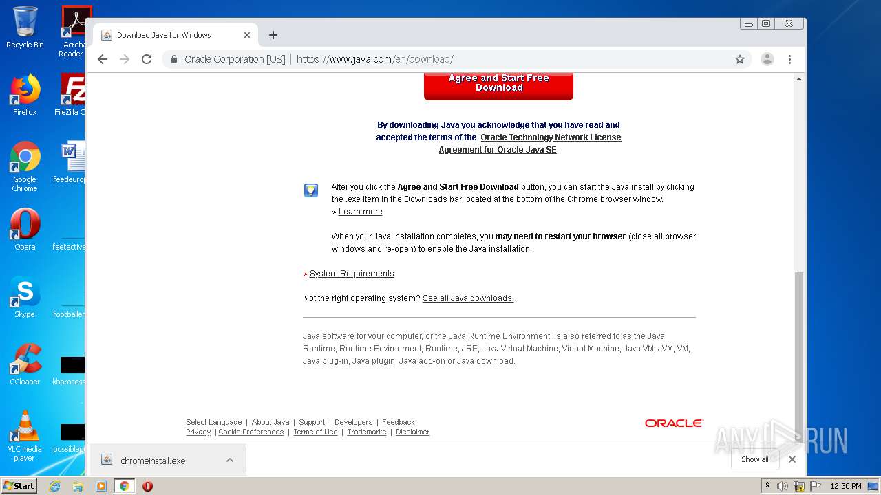Open Firefox desktop shortcut

tap(25, 95)
